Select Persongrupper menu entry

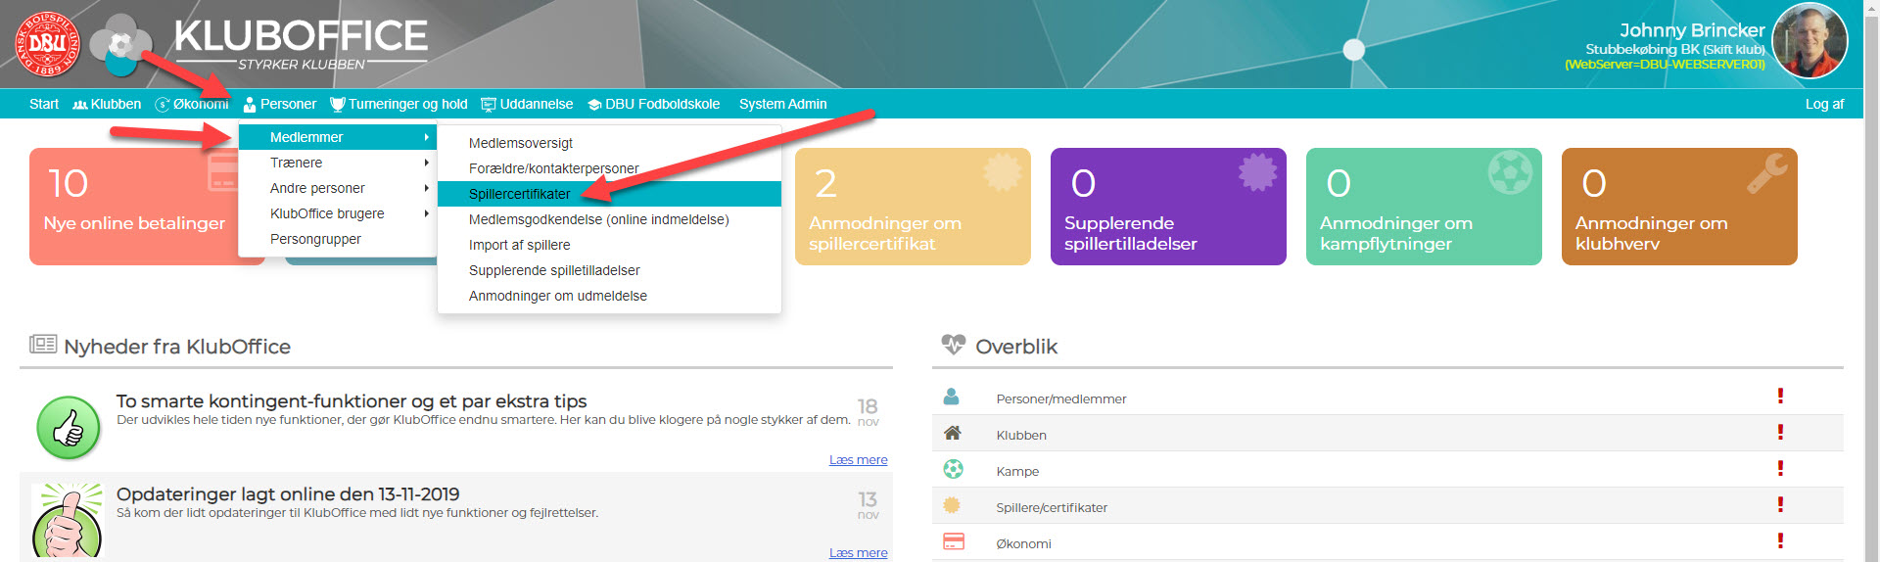(x=338, y=239)
